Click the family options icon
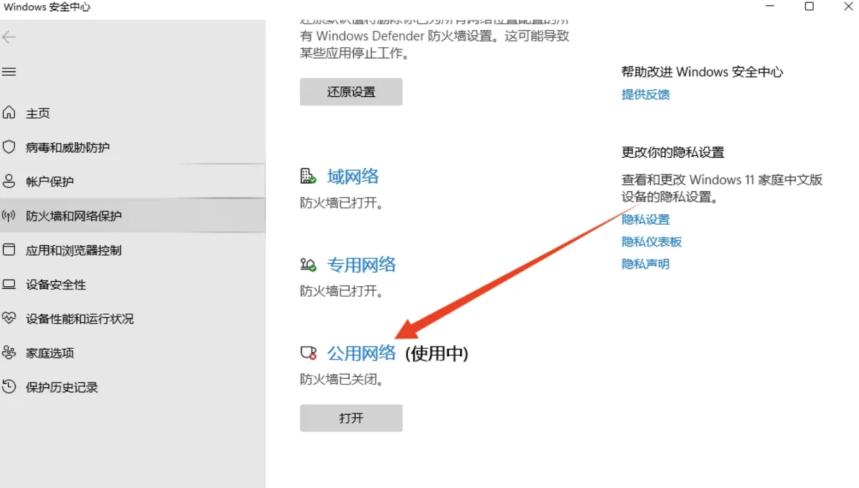The width and height of the screenshot is (859, 488). pyautogui.click(x=9, y=353)
